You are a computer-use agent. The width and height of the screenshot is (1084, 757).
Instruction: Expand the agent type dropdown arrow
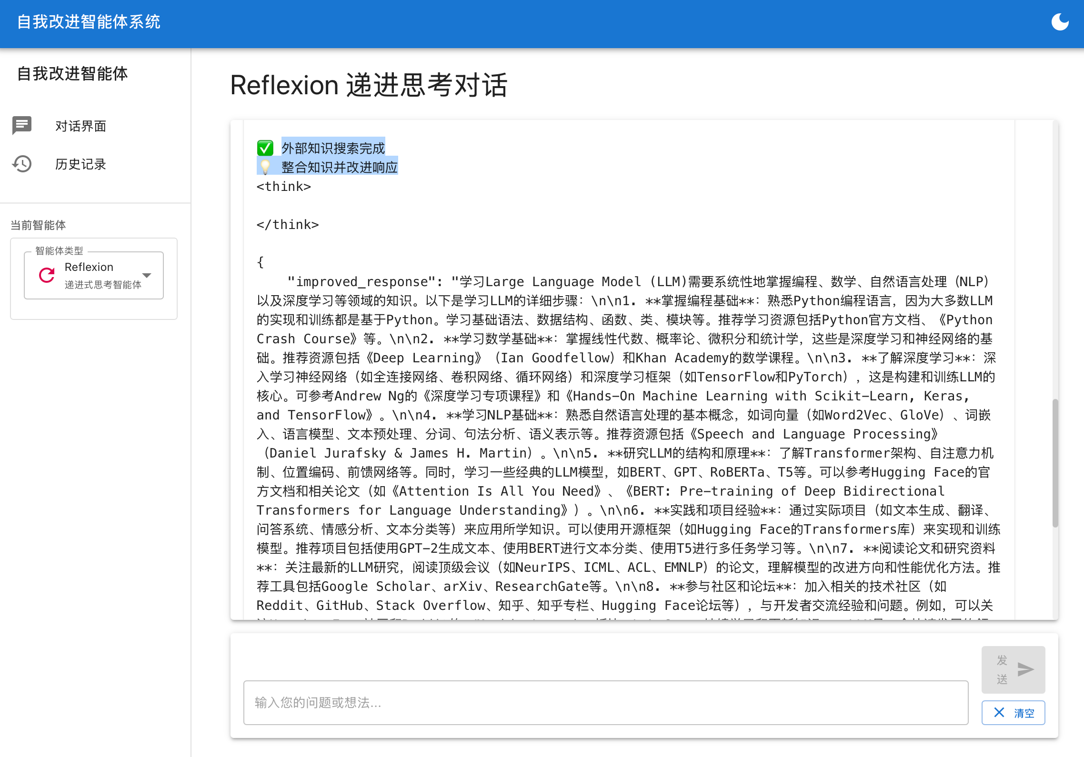[x=147, y=275]
